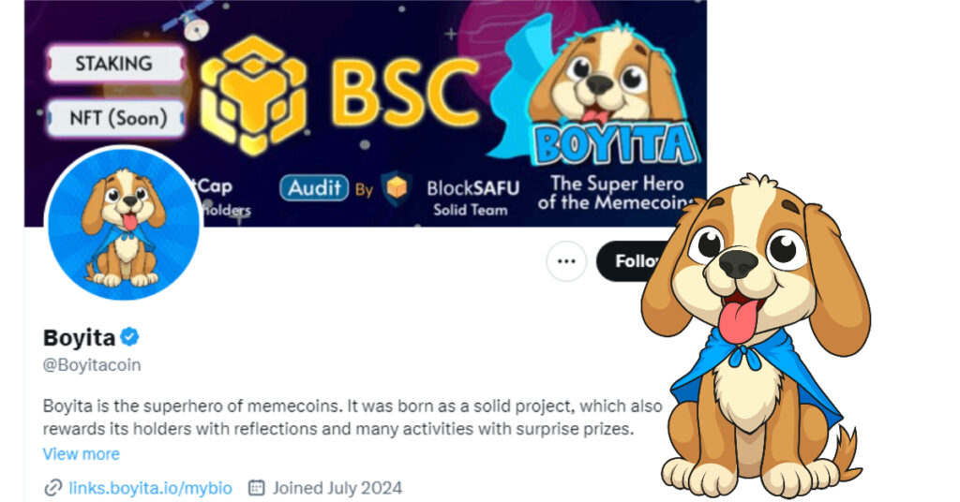This screenshot has width=960, height=502.
Task: Click the Follow button
Action: pos(631,261)
